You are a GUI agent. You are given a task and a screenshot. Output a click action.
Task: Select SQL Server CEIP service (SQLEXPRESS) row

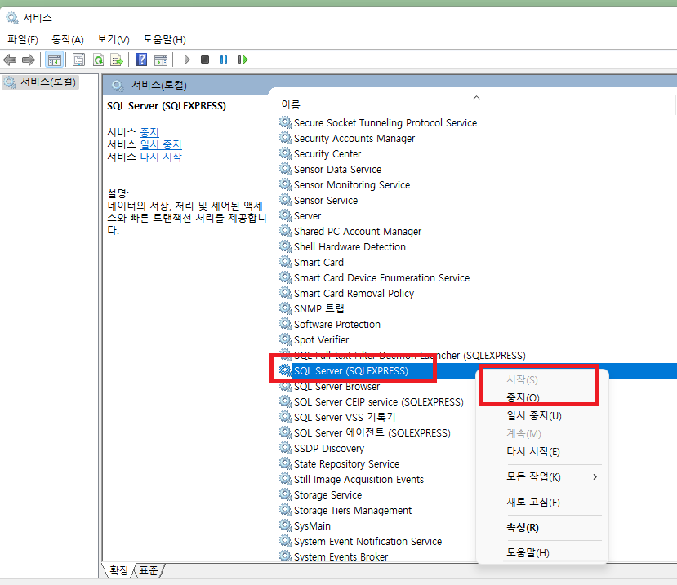click(378, 402)
